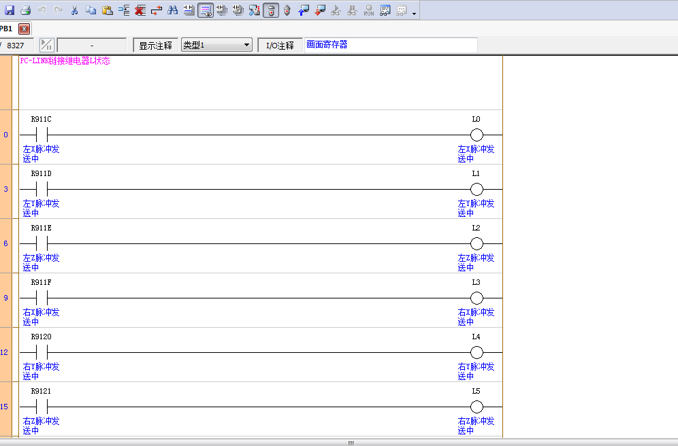Click the Paste clipboard icon

(107, 10)
